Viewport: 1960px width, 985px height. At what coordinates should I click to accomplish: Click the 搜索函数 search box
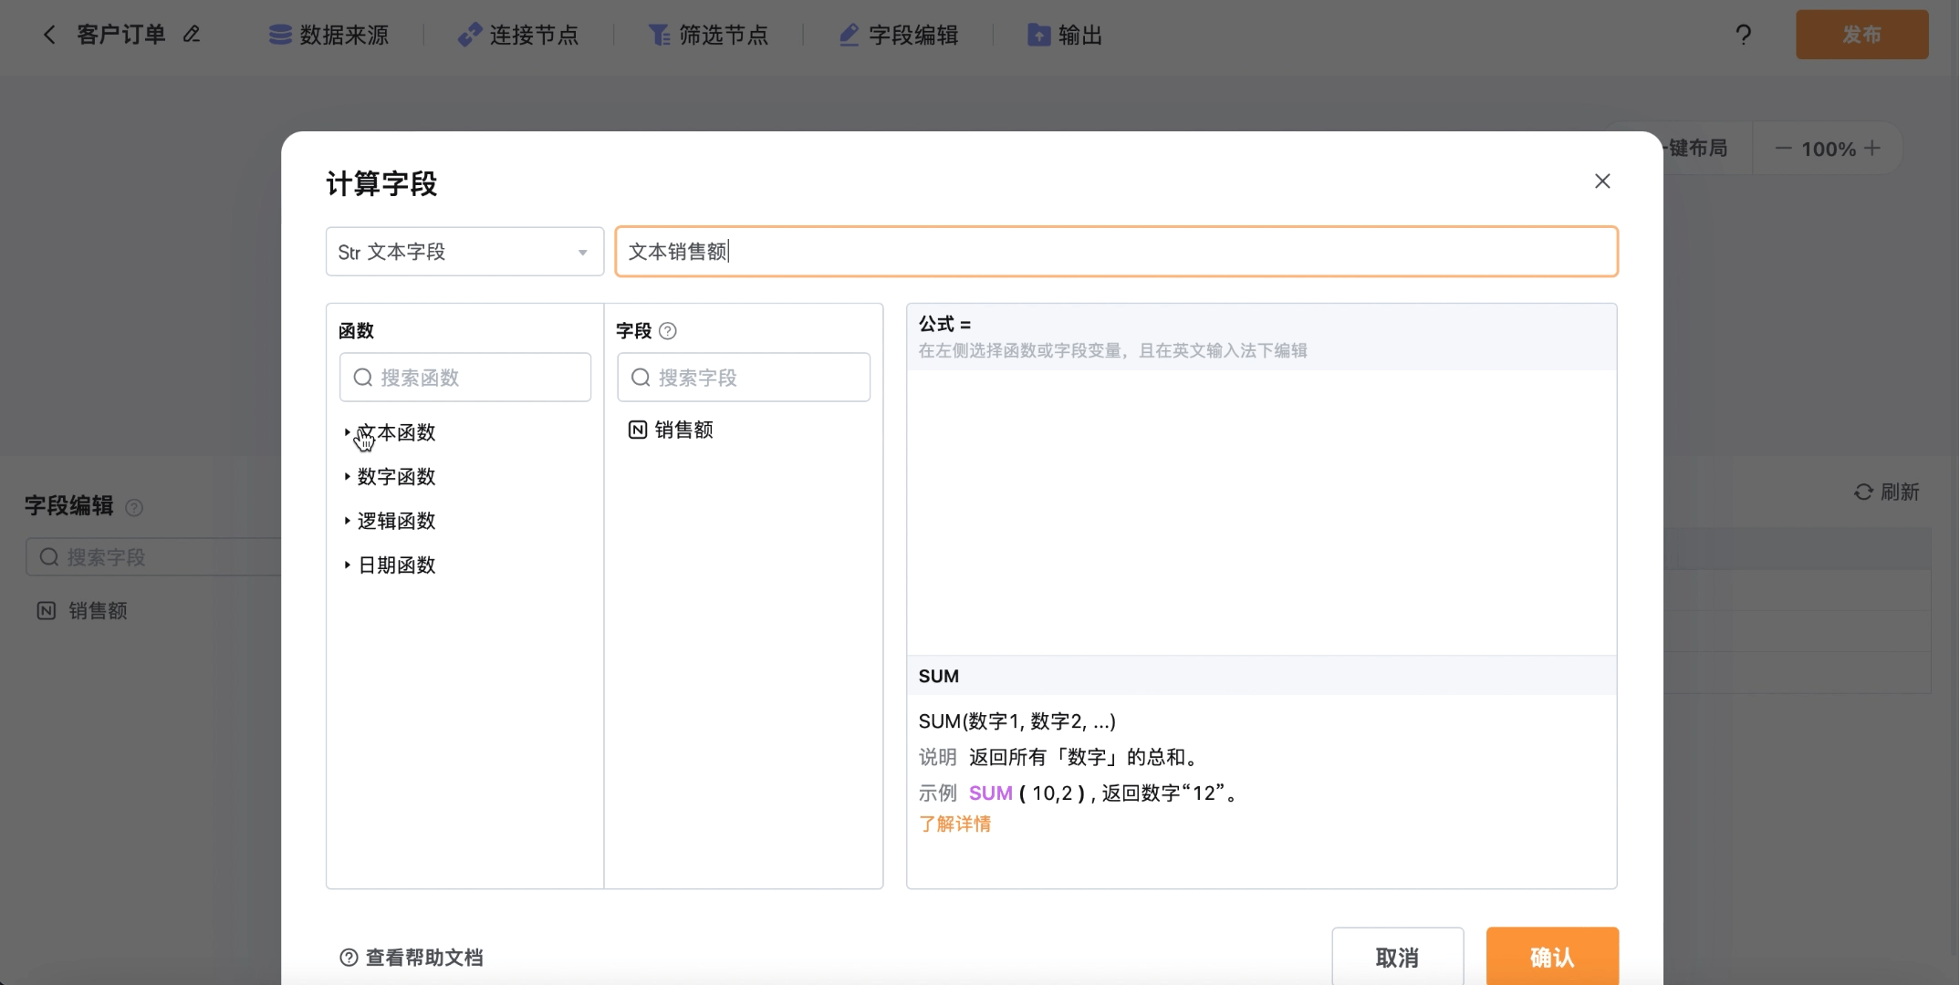pyautogui.click(x=465, y=378)
